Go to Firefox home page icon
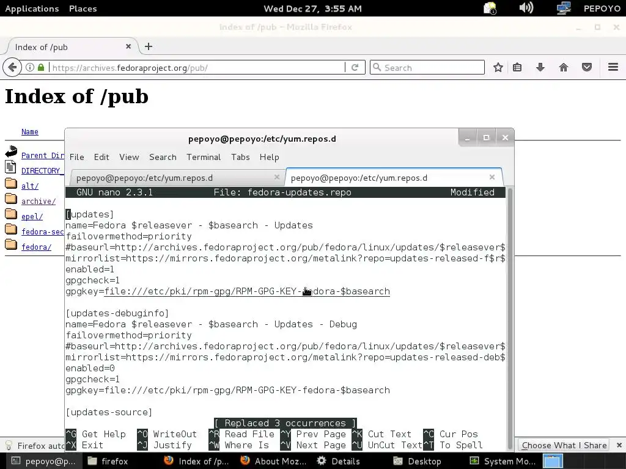Viewport: 626px width, 469px height. point(563,67)
